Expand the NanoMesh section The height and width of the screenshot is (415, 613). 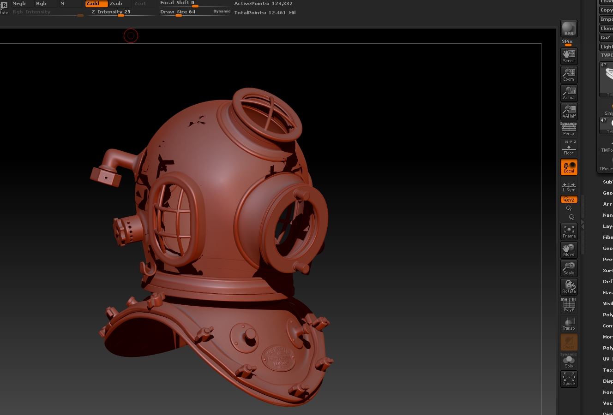tap(607, 215)
